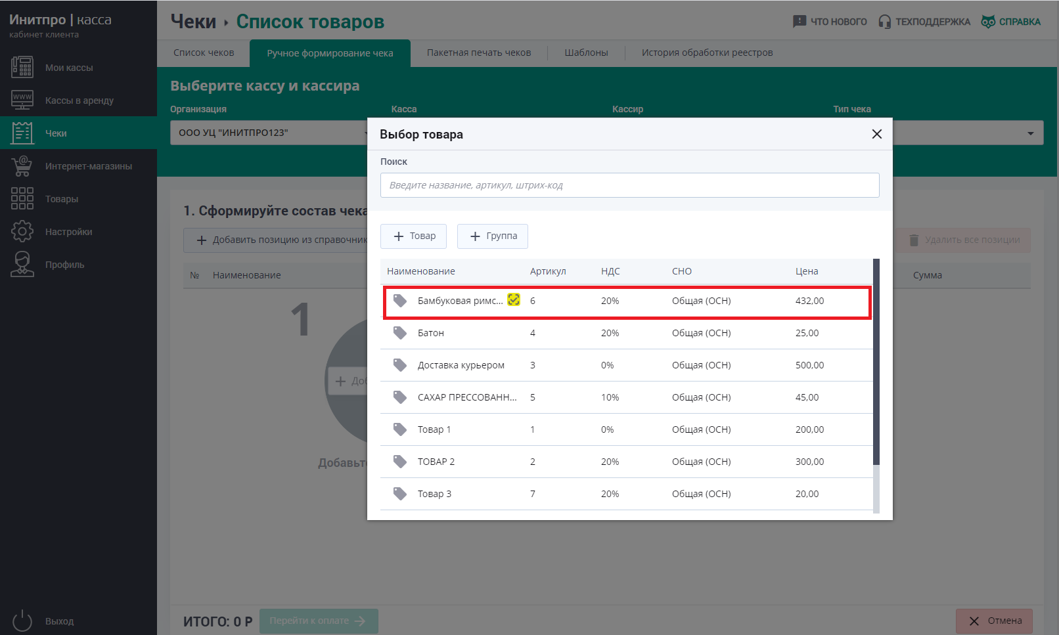The height and width of the screenshot is (635, 1059).
Task: Click tag icon in Доставка курьером row
Action: tap(400, 365)
